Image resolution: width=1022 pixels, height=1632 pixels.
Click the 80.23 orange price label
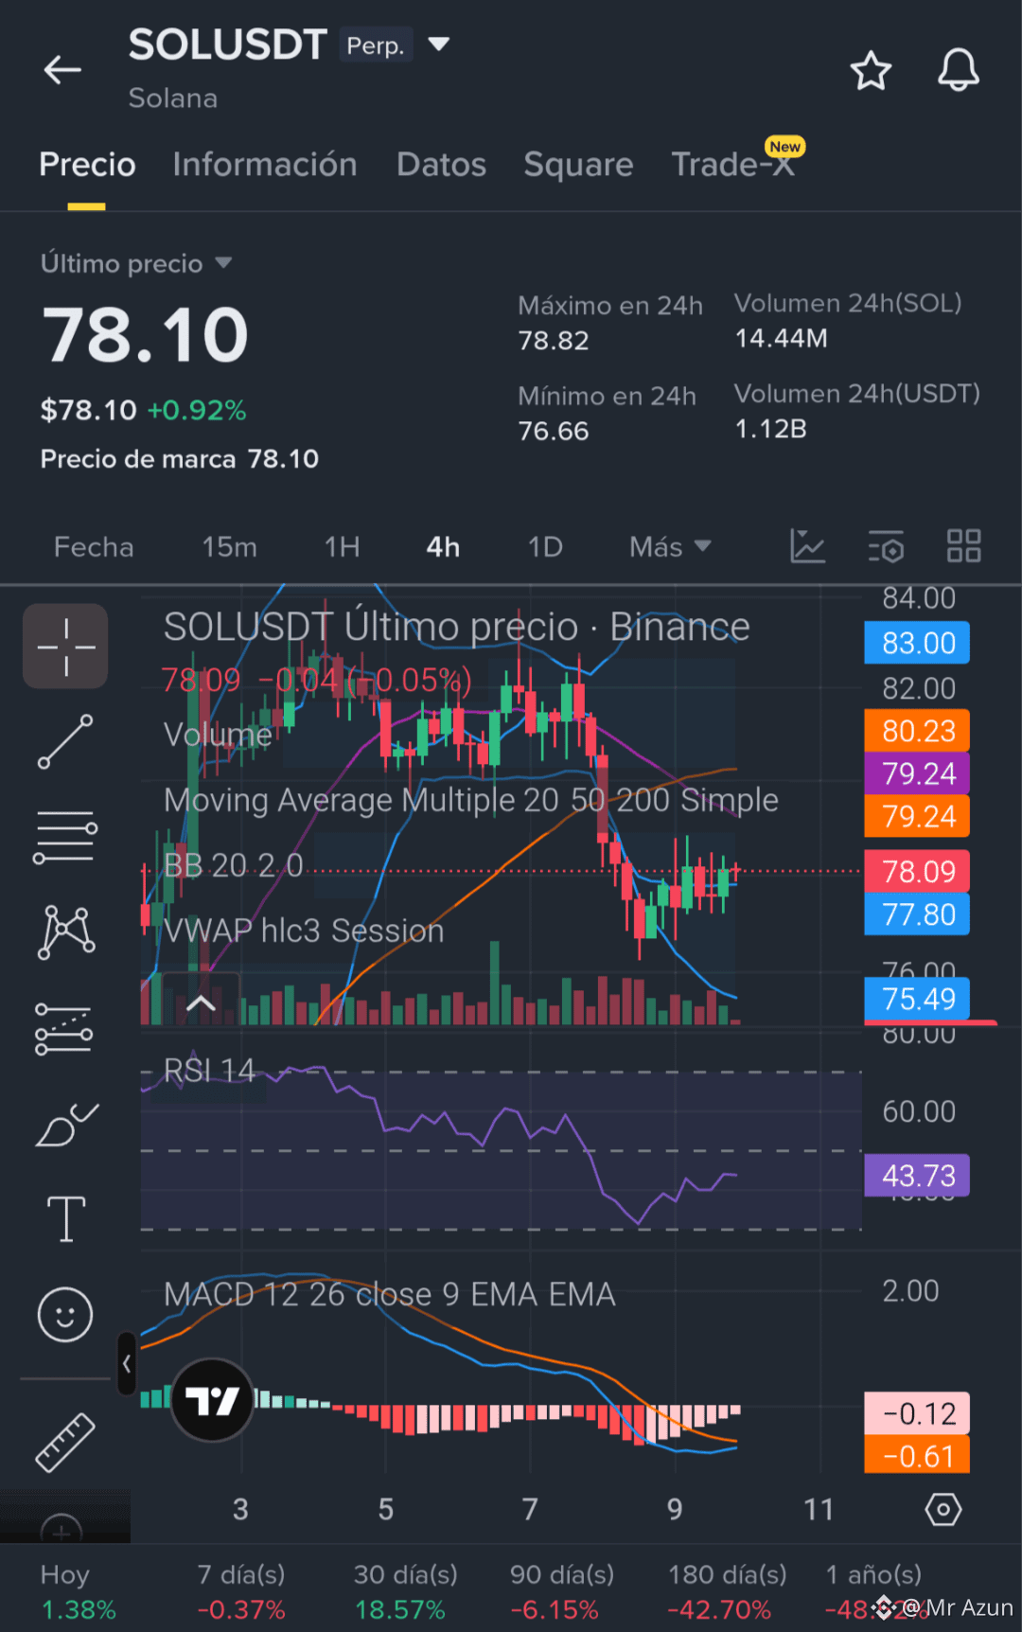point(917,731)
